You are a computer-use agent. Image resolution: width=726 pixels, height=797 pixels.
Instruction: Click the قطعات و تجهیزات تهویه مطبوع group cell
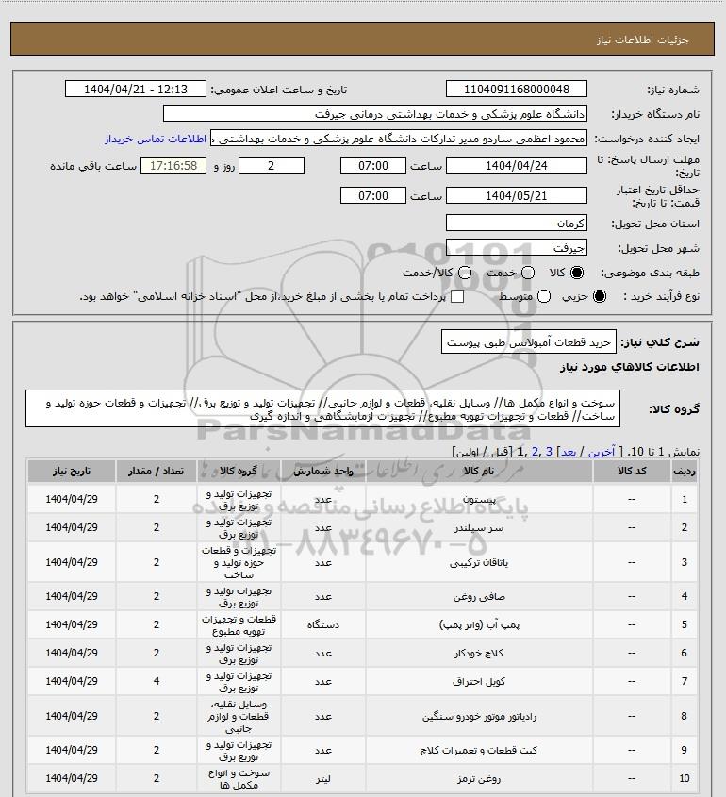click(239, 625)
